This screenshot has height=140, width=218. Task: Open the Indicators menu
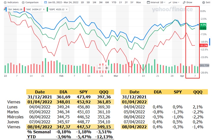click(11, 2)
